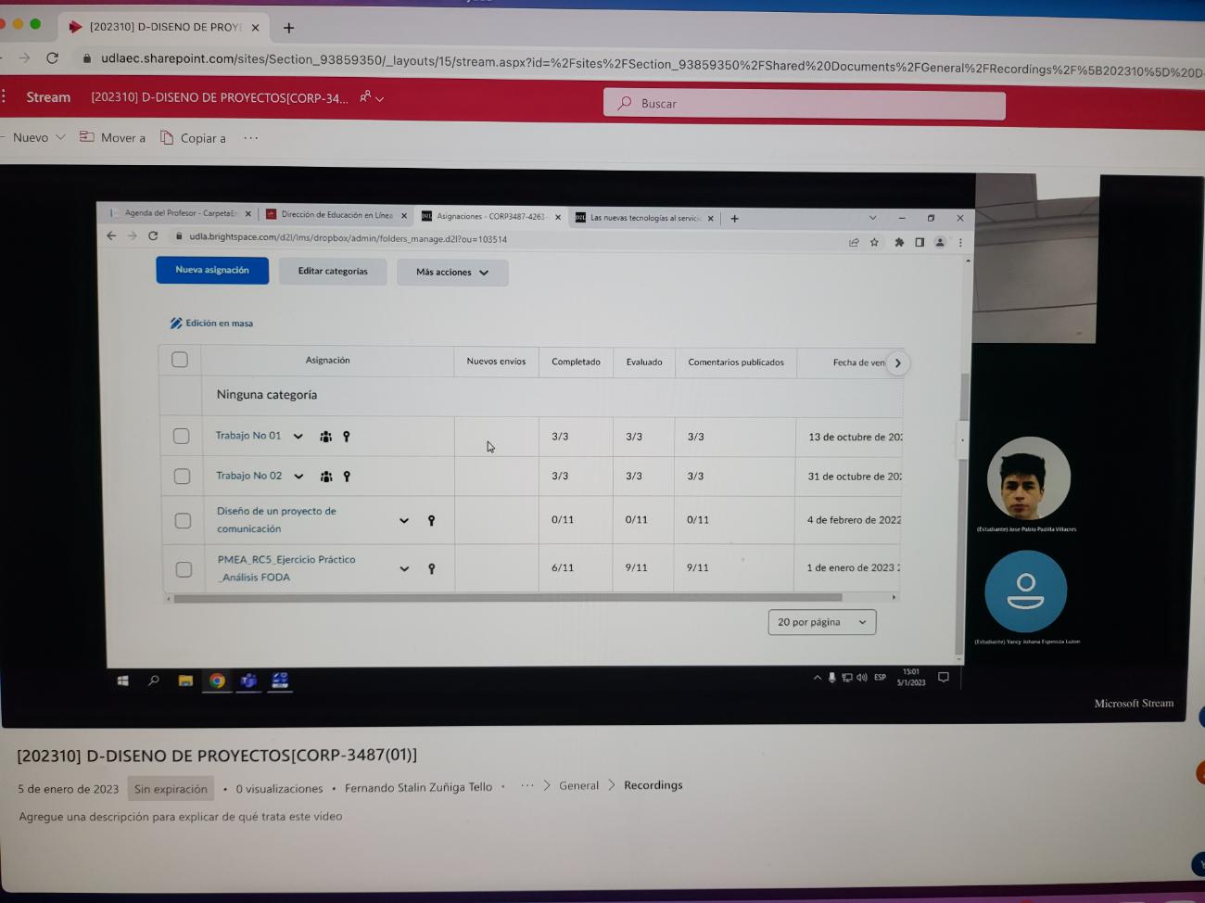The height and width of the screenshot is (903, 1205).
Task: Open Microsoft Teams from the taskbar
Action: click(248, 680)
